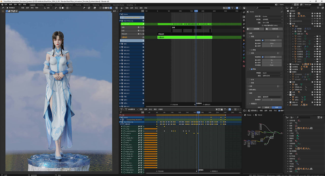The width and height of the screenshot is (325, 176).
Task: Select rendered viewport shading icon
Action: 111,8
